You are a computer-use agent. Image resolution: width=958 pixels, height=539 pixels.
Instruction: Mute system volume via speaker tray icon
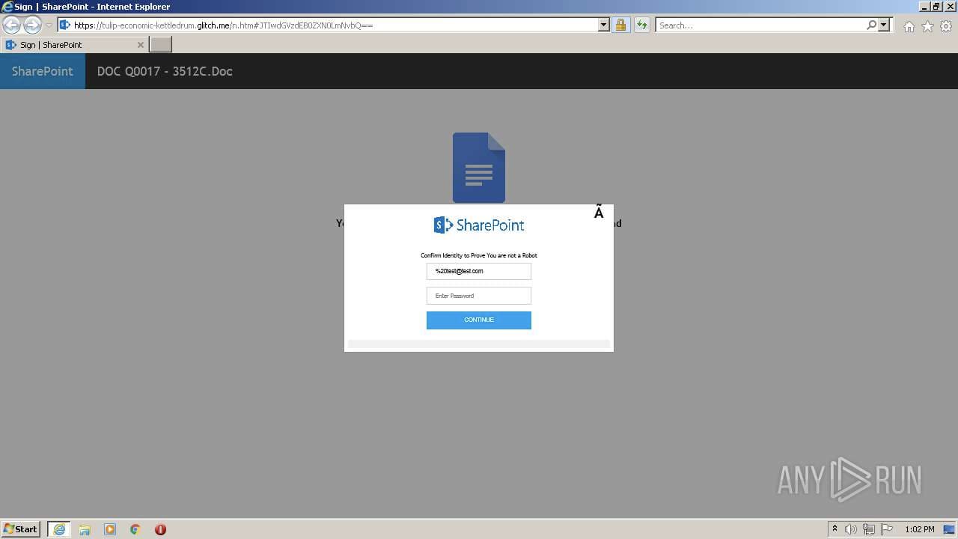(852, 529)
